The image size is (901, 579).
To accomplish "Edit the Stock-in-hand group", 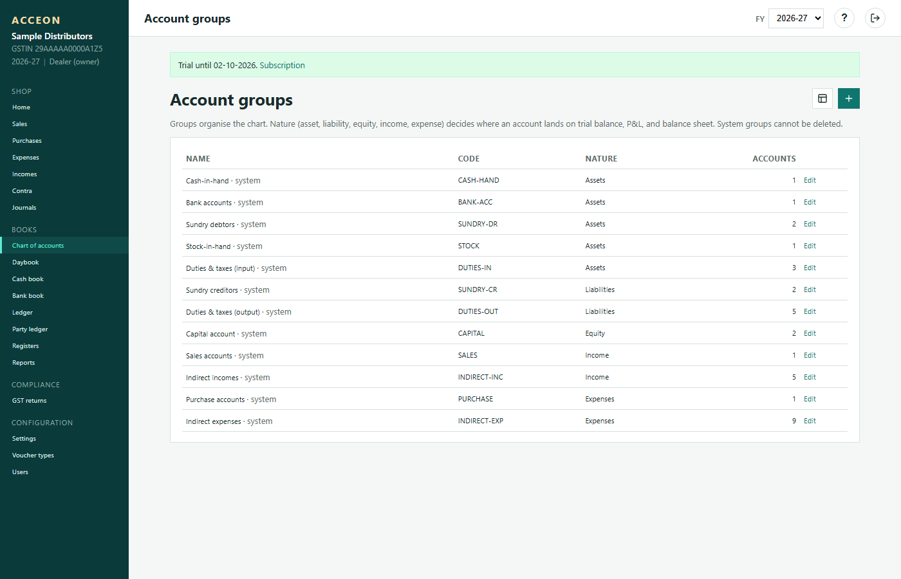I will 810,246.
